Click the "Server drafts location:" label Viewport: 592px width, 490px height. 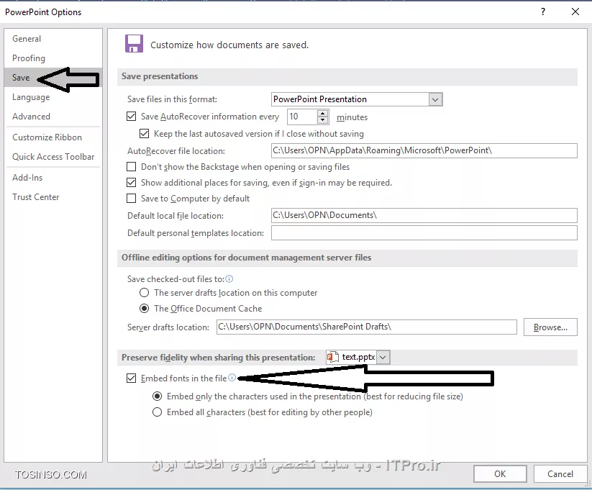[x=168, y=327]
